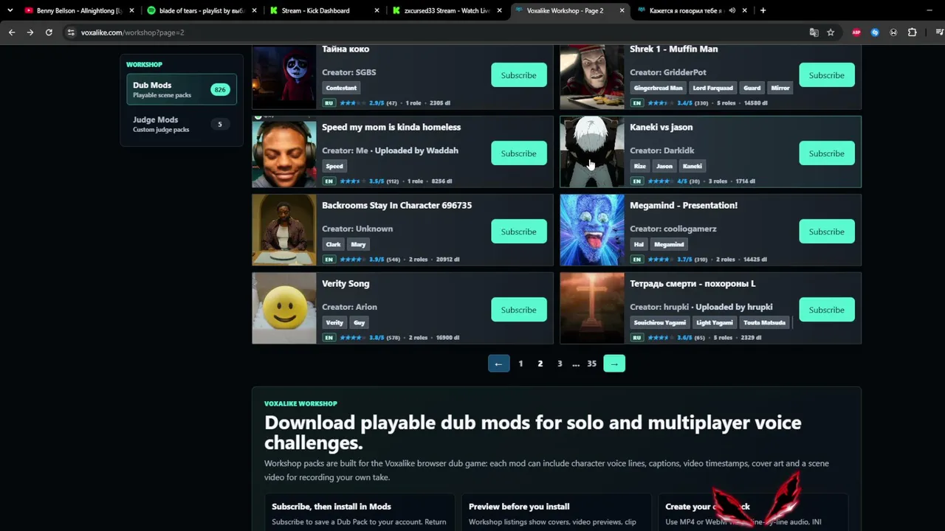Open the Тетрадь смерти cross thumbnail
The height and width of the screenshot is (531, 945).
(x=592, y=308)
